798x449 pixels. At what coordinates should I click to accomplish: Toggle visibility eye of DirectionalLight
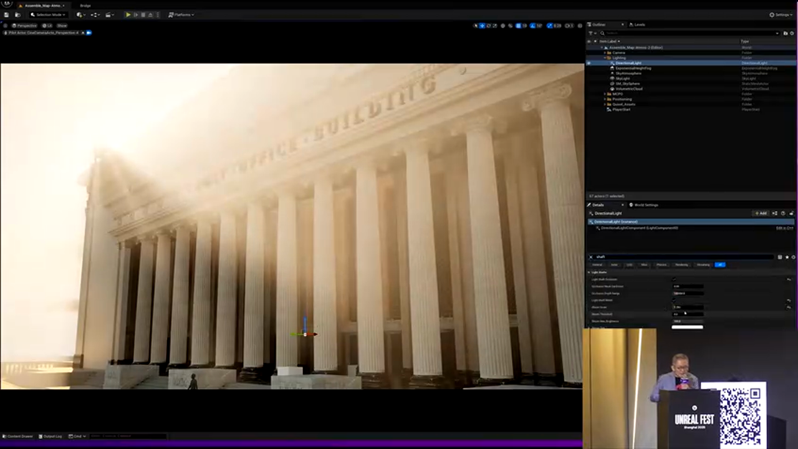[589, 63]
